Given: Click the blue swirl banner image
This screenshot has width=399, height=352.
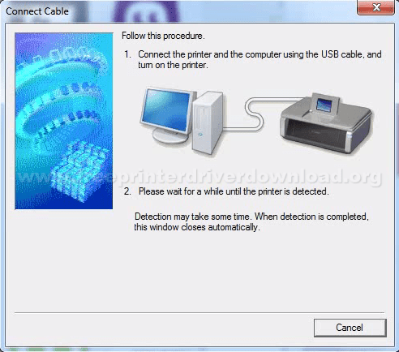Looking at the screenshot, I should point(64,121).
